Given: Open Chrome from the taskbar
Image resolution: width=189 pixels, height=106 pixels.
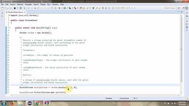Looking at the screenshot, I should 38,103.
